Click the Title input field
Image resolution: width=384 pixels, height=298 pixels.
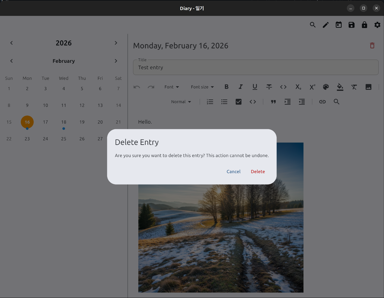point(256,67)
